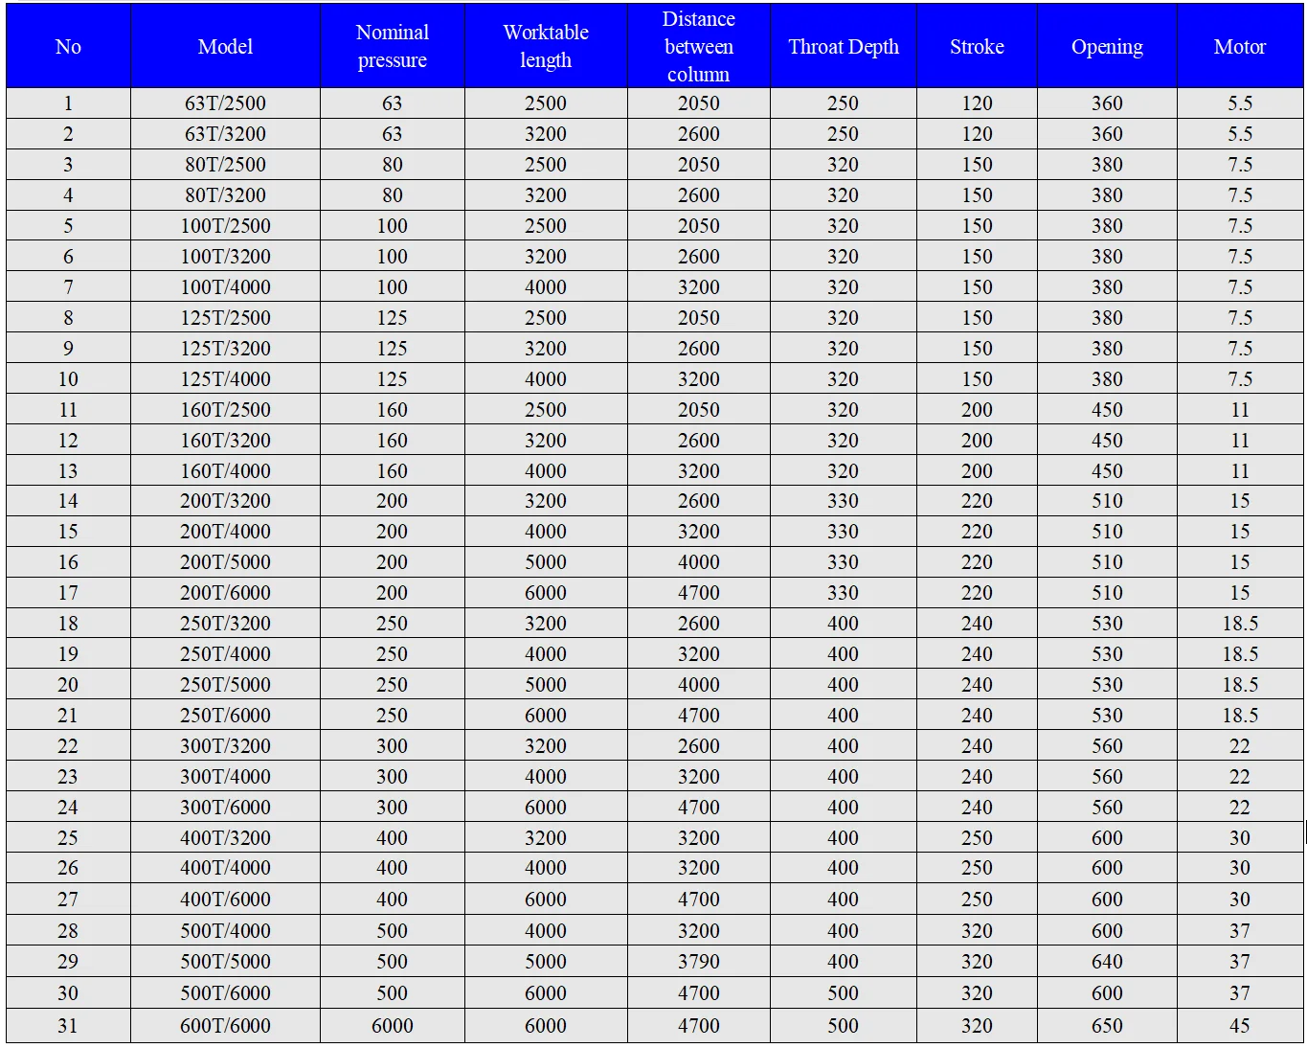Click the 3790 distance value cell
Screen dimensions: 1307x1048
(x=698, y=962)
